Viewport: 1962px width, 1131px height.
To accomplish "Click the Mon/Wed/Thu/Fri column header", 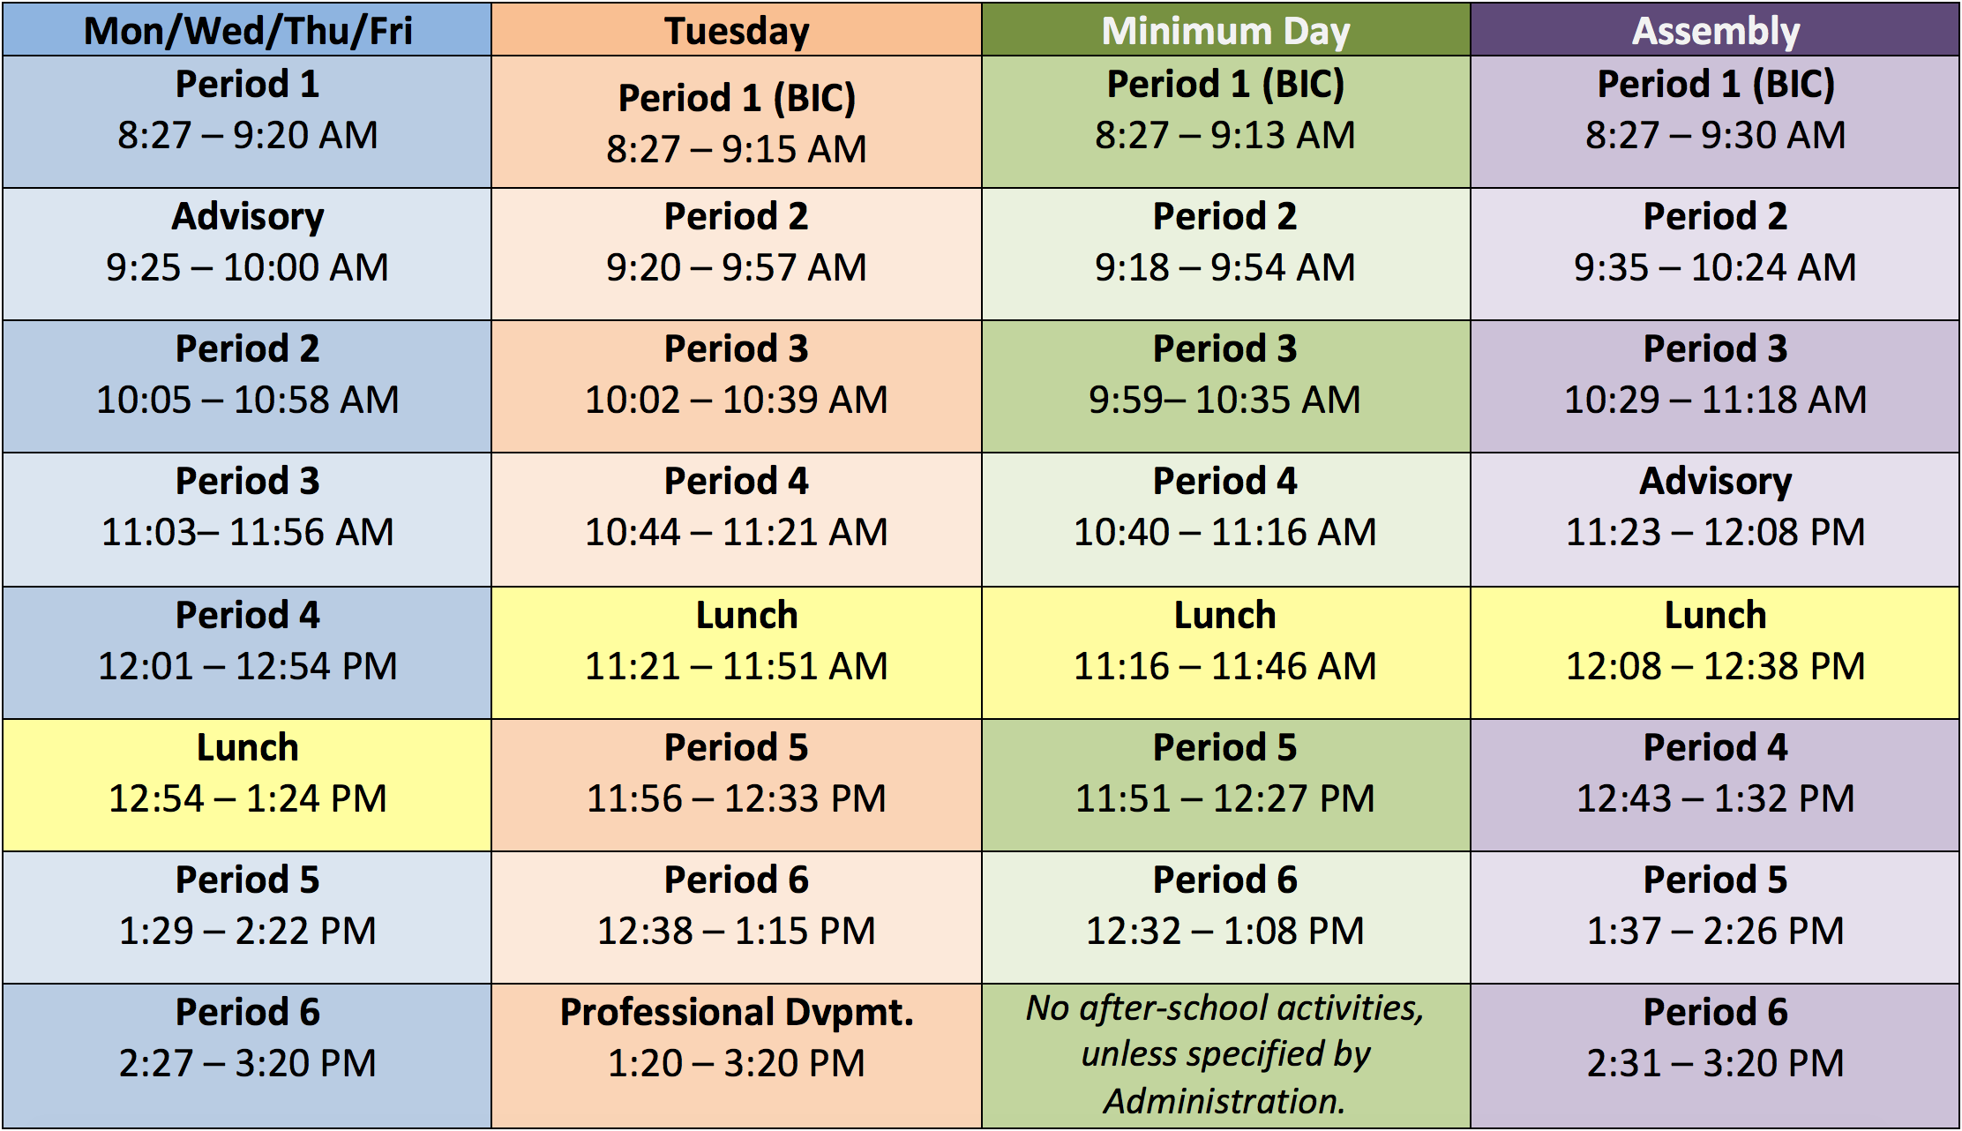I will tap(247, 30).
